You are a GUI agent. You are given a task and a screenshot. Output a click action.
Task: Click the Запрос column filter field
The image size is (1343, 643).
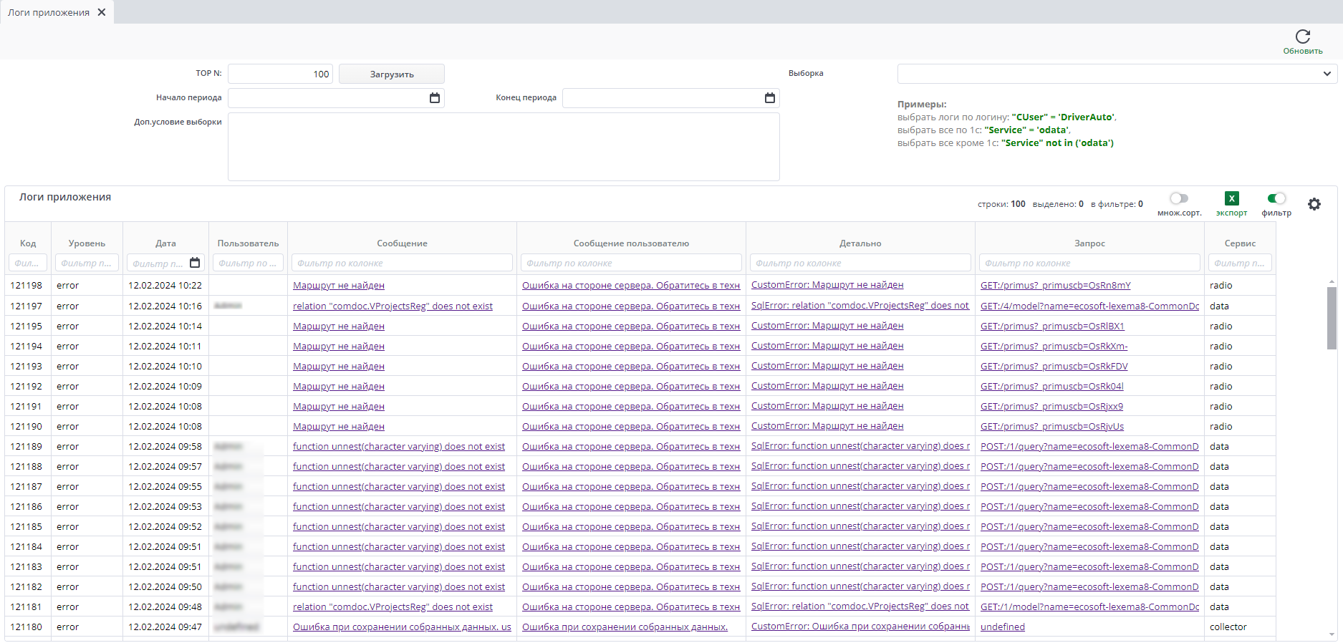(1089, 264)
